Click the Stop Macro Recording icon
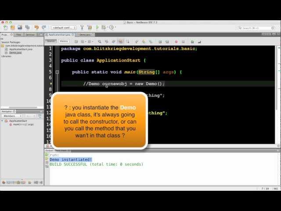The height and width of the screenshot is (211, 281). 183,42
